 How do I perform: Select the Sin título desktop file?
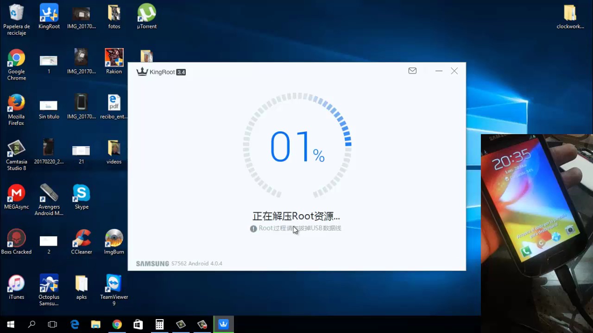coord(49,110)
